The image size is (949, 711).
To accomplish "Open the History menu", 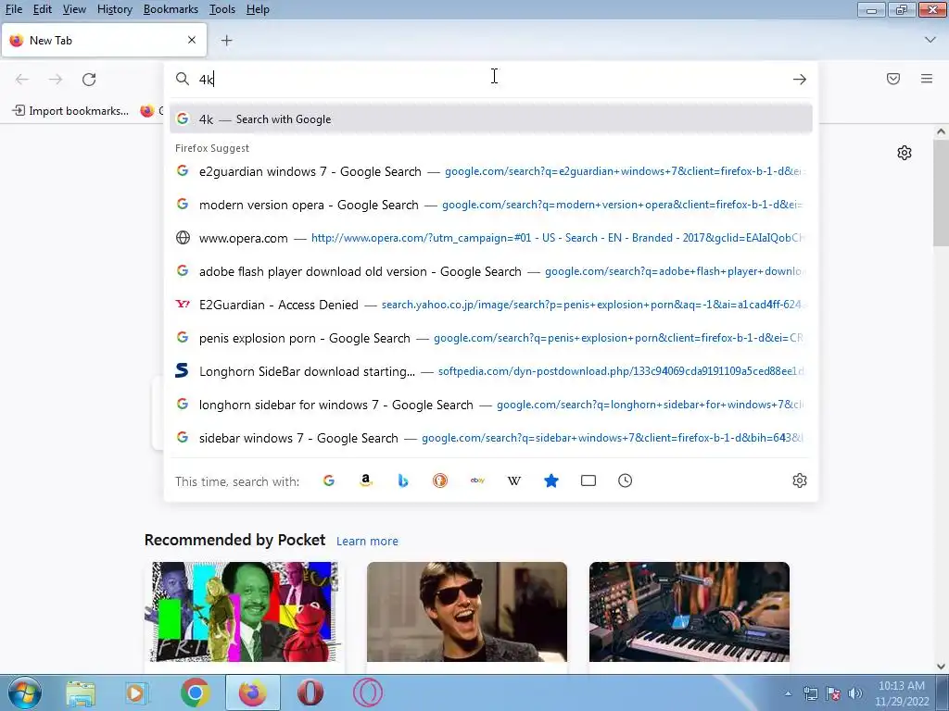I will 114,9.
